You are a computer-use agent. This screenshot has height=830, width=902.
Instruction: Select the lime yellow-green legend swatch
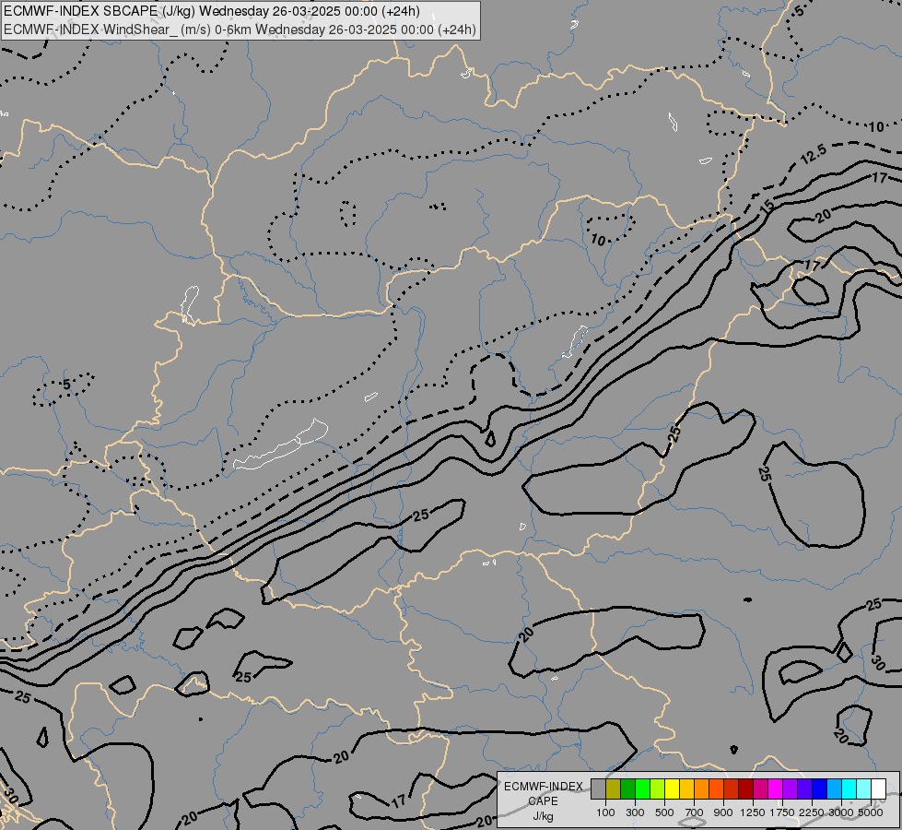coord(657,788)
